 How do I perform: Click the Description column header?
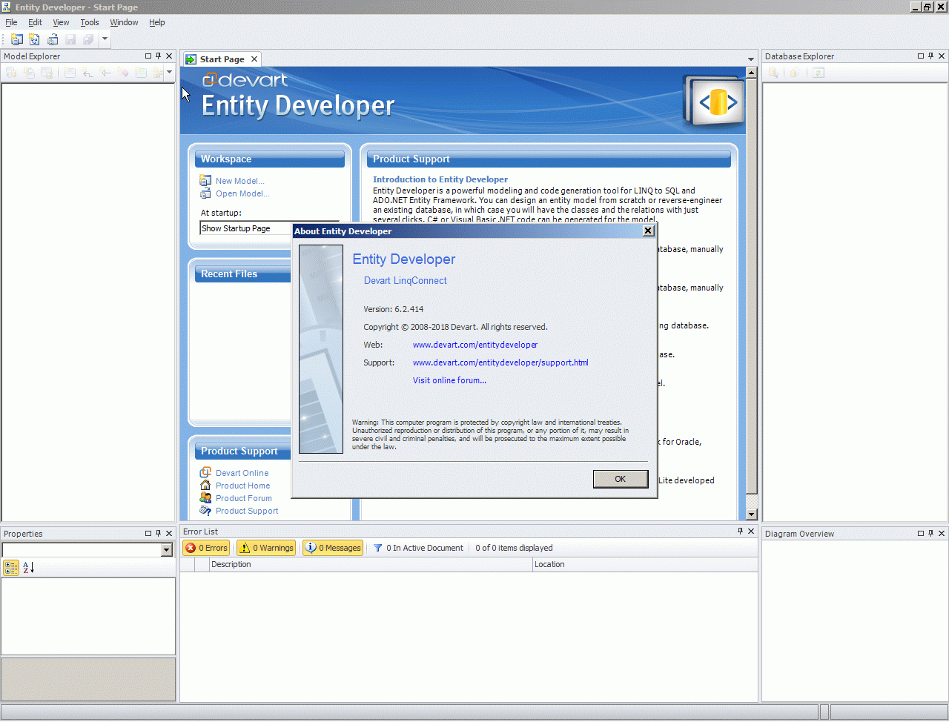371,564
